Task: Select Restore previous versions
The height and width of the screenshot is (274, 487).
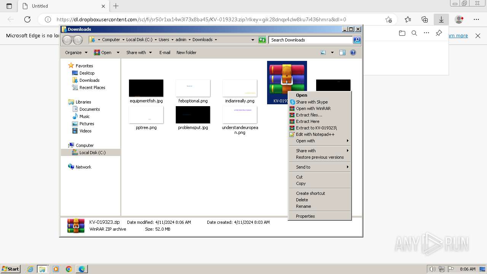Action: (320, 157)
